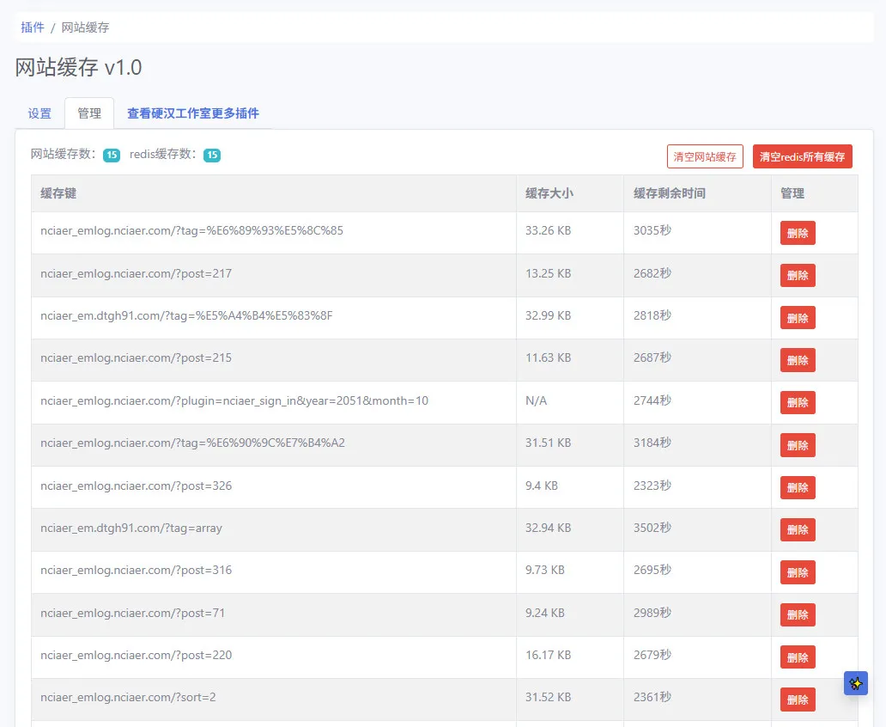886x727 pixels.
Task: Select the 管理 tab
Action: [x=89, y=113]
